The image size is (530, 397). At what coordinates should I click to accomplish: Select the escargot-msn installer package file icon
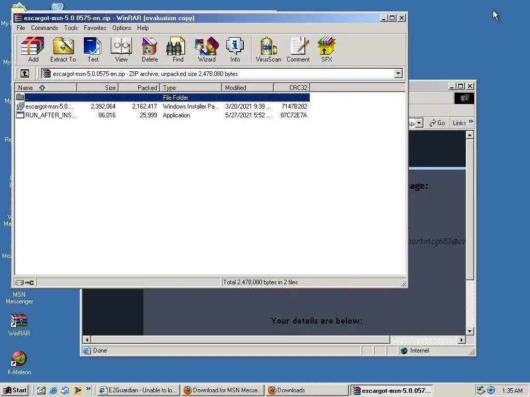[20, 106]
